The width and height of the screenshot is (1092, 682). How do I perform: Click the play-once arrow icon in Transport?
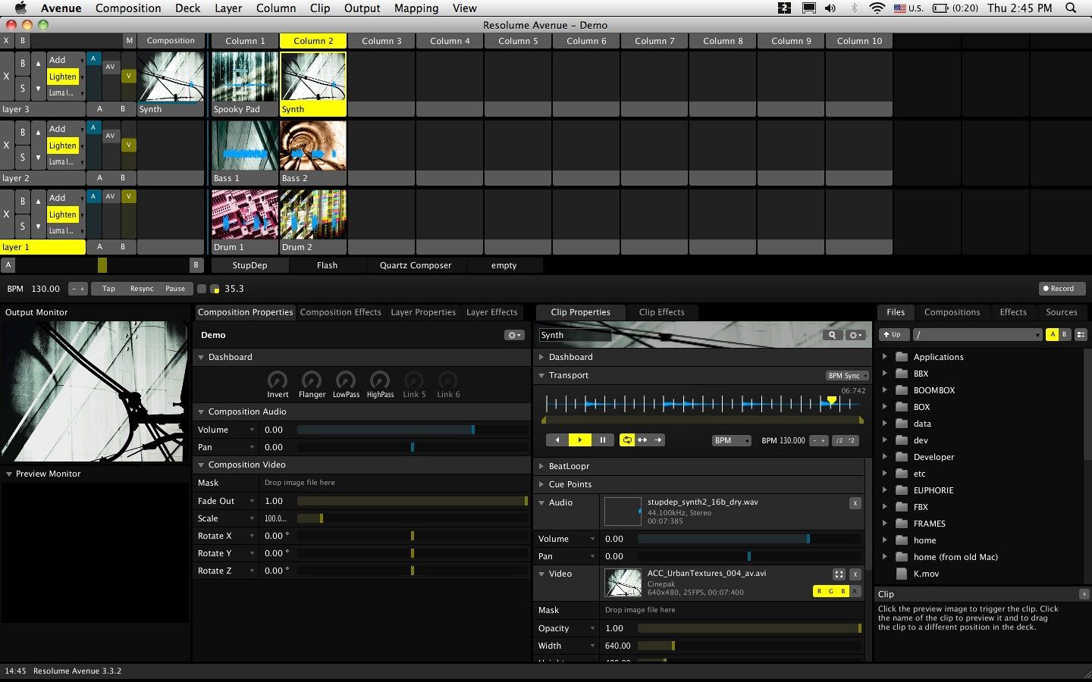pos(657,440)
